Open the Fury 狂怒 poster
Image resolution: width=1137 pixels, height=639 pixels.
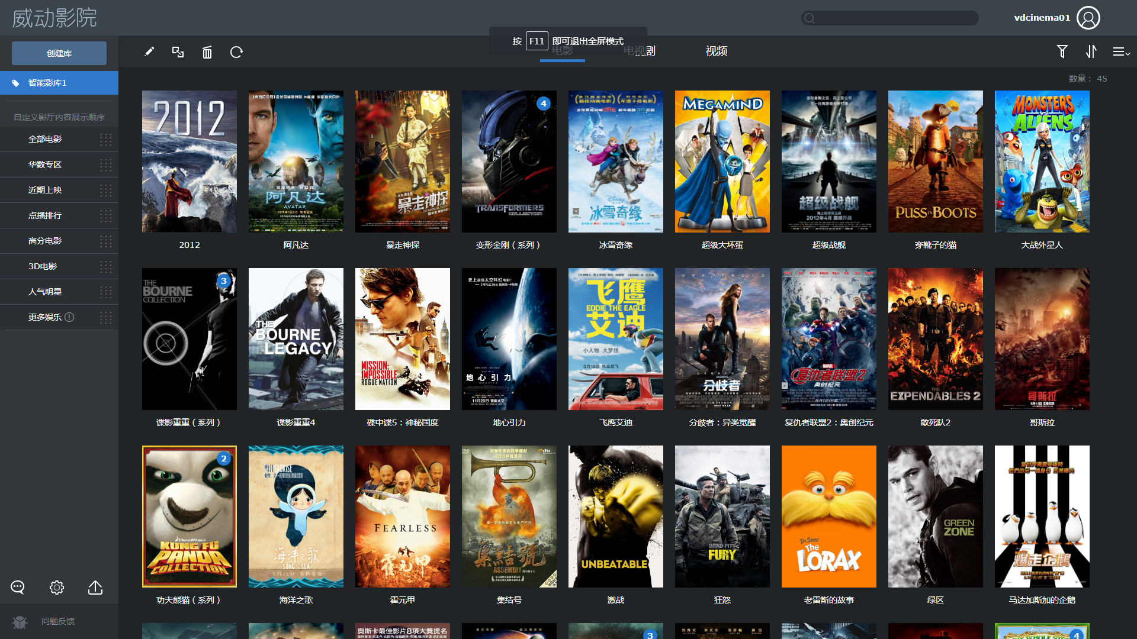point(722,517)
